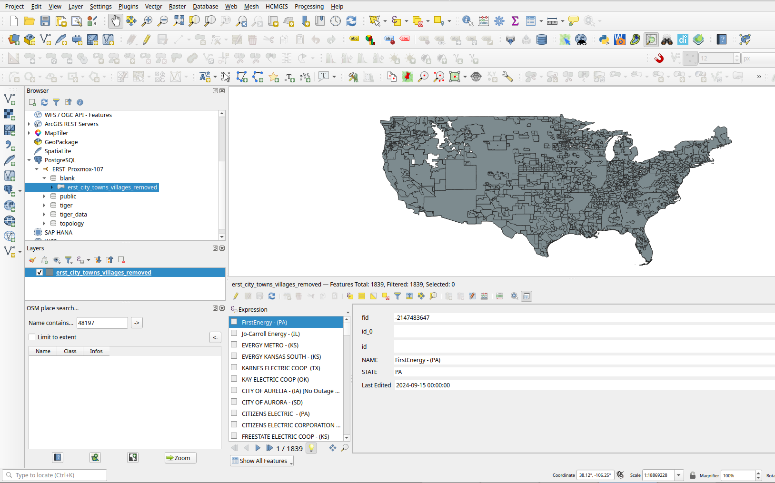775x483 pixels.
Task: Expand the public schema tree node
Action: tap(44, 197)
